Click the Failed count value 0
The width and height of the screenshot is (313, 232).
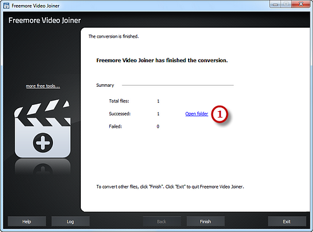(x=158, y=126)
